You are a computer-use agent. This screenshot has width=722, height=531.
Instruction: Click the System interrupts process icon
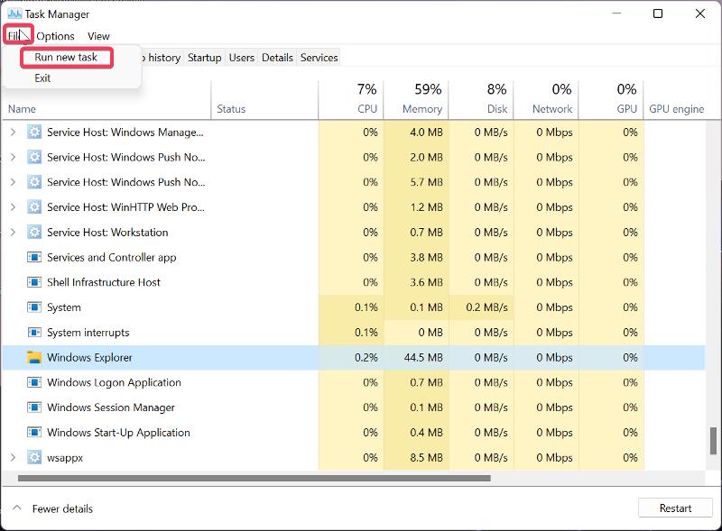point(34,333)
